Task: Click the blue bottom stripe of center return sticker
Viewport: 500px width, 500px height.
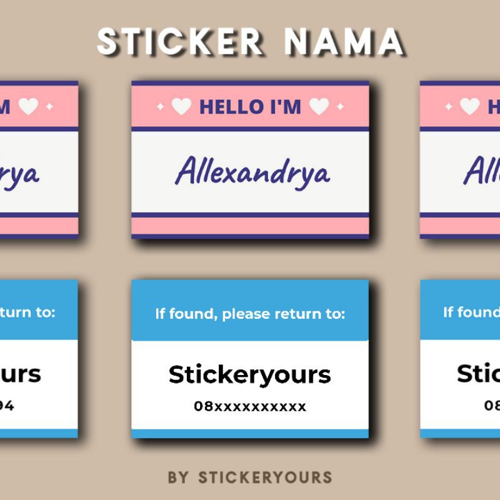Action: 250,433
